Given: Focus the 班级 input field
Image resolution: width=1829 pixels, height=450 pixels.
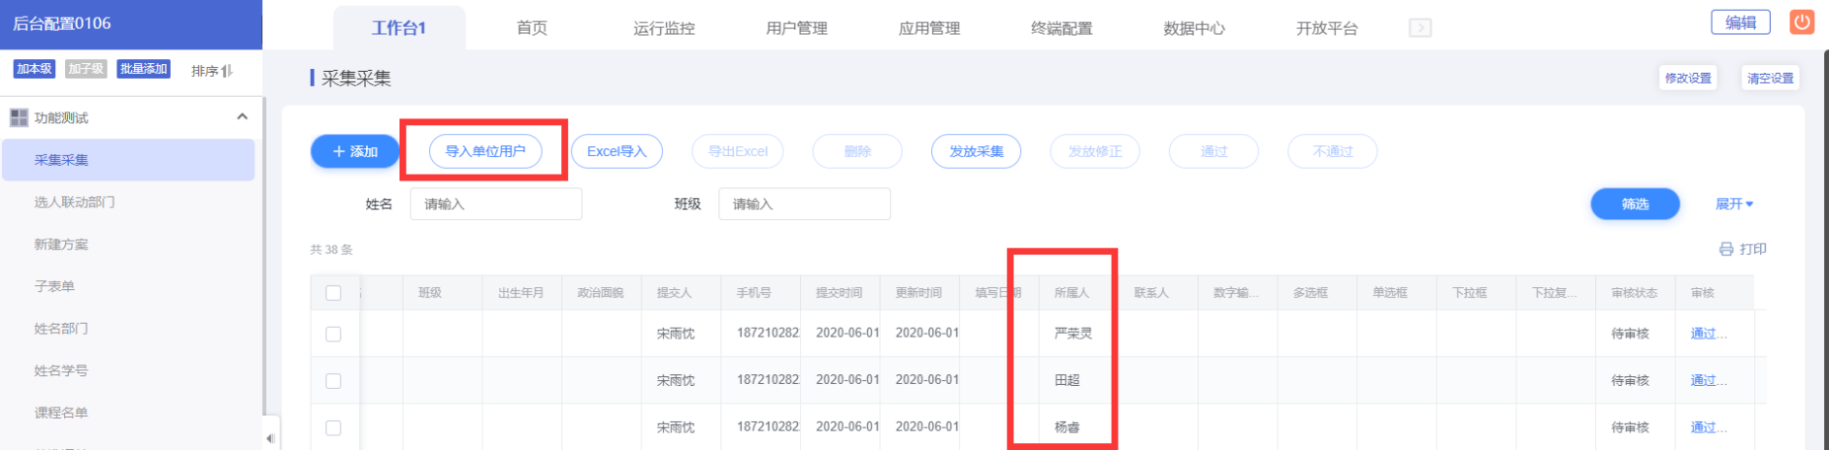Looking at the screenshot, I should pos(805,204).
